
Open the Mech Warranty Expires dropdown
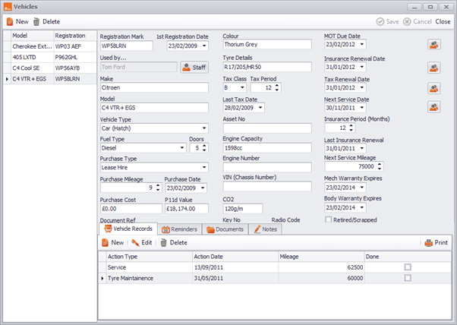pos(362,187)
